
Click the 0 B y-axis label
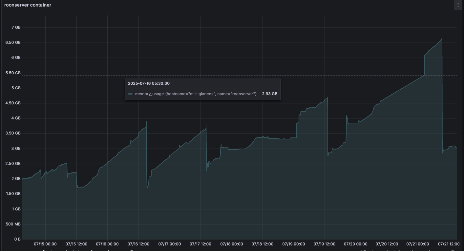[17, 239]
